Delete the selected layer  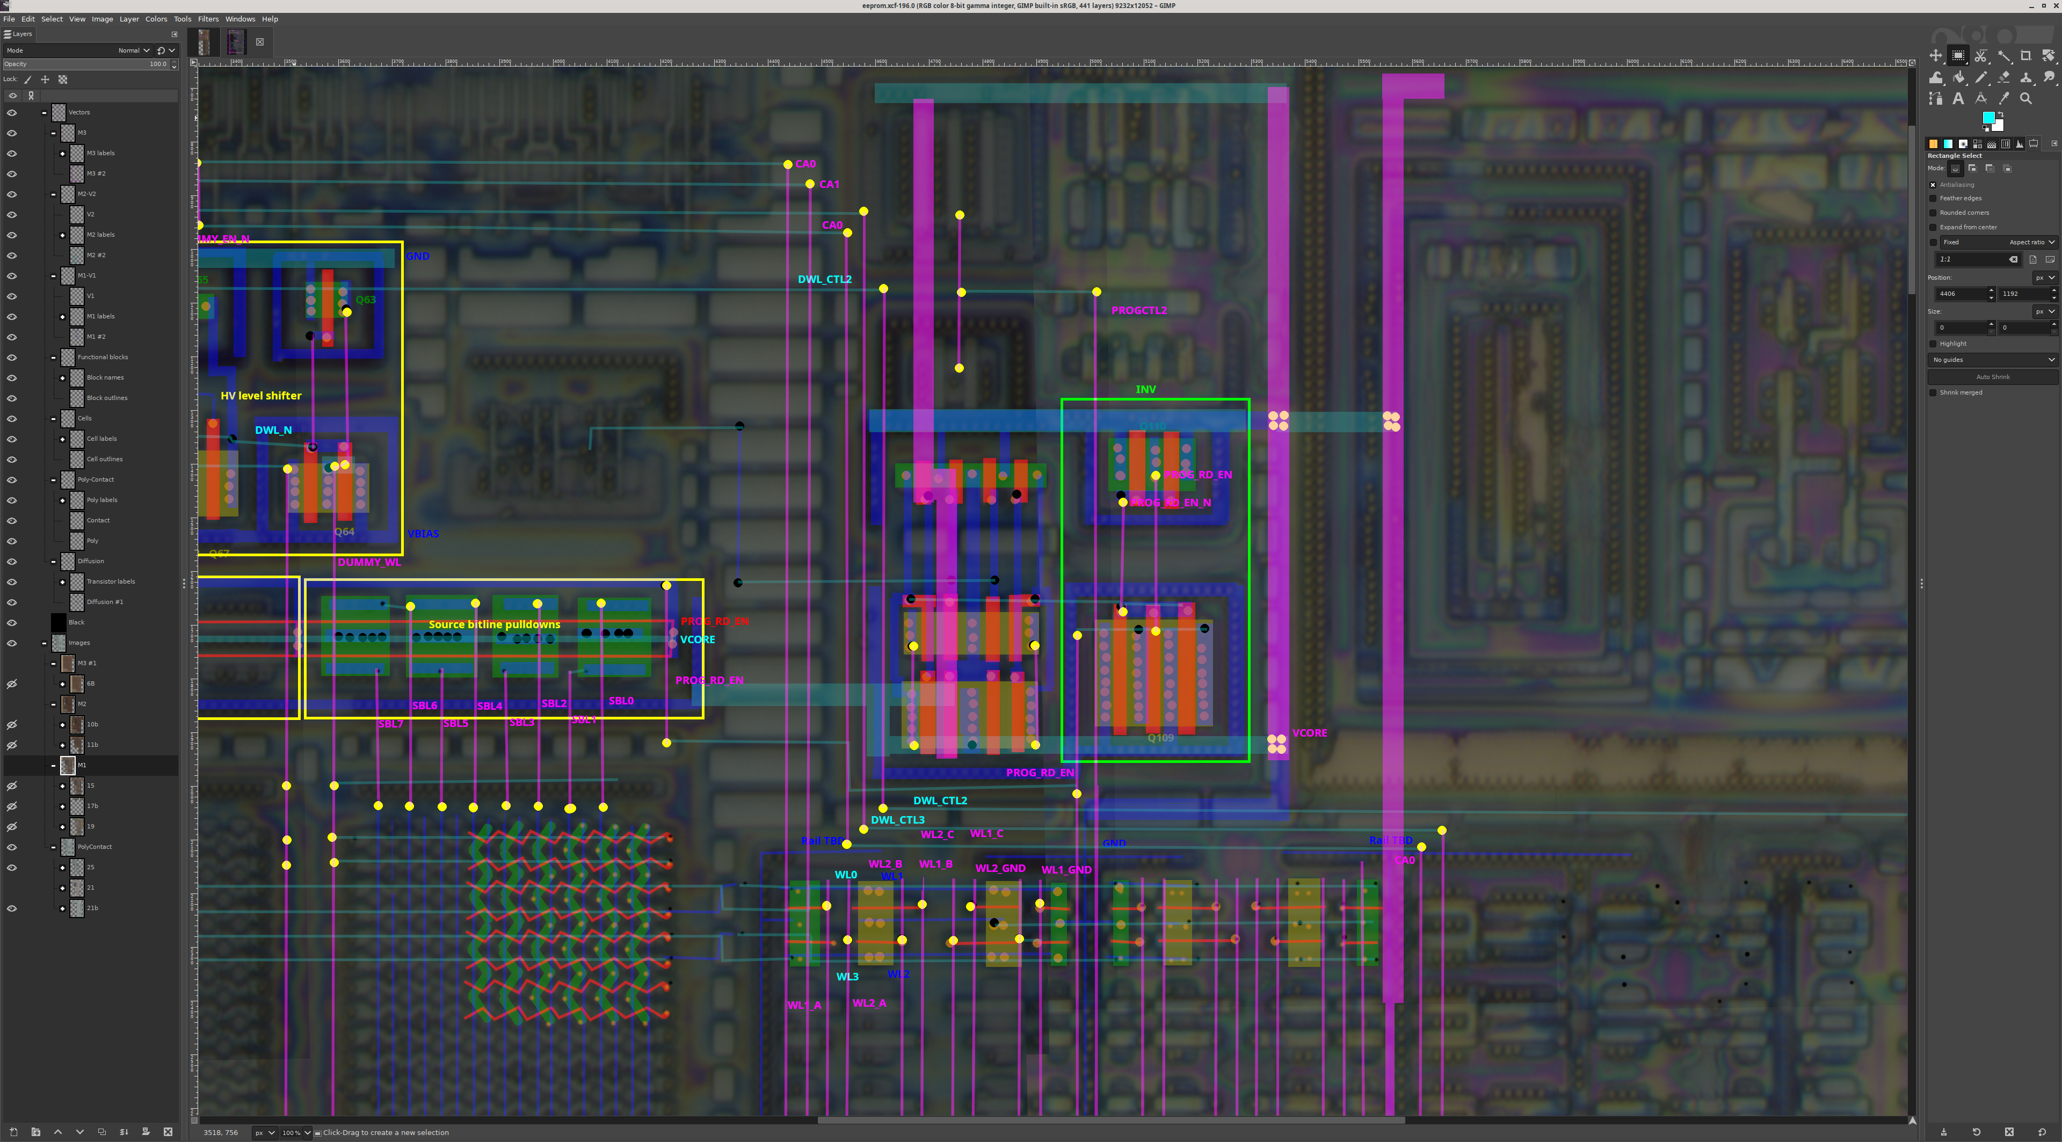pos(168,1132)
